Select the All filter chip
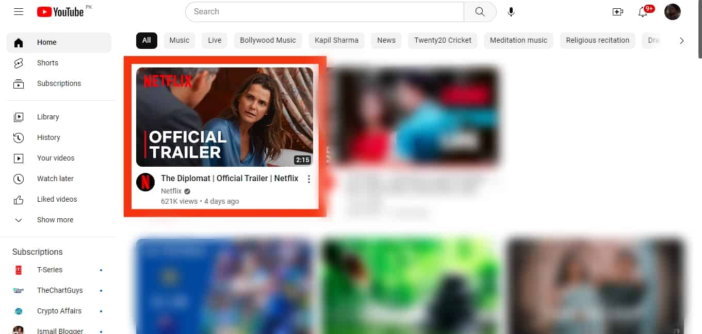This screenshot has width=702, height=334. coord(146,41)
